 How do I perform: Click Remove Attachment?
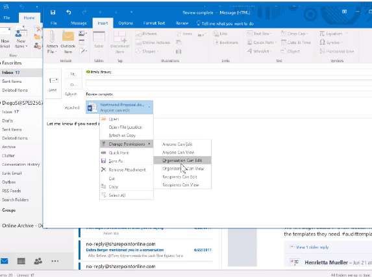(x=126, y=170)
